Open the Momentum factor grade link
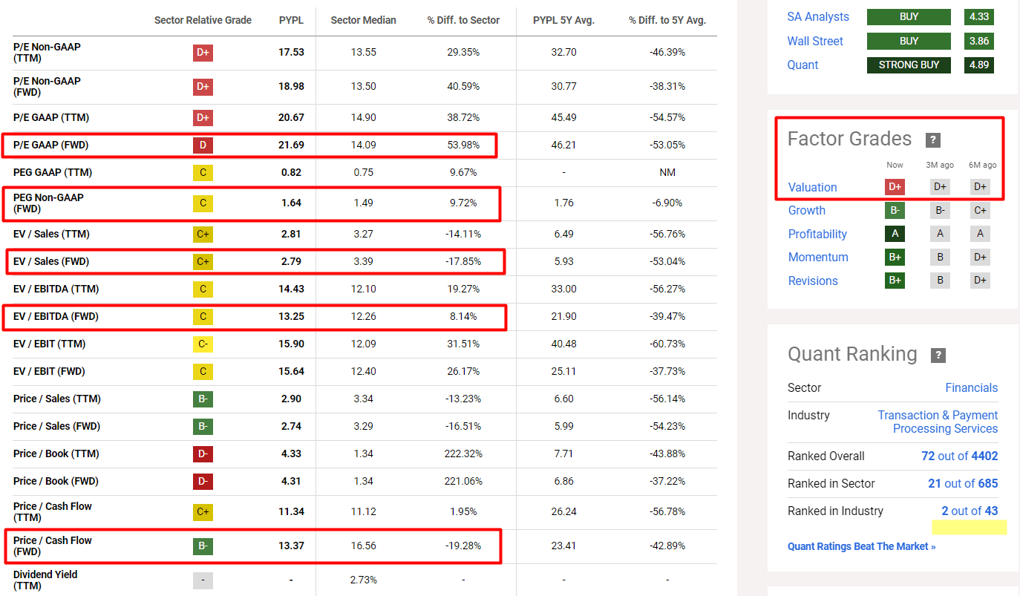 [818, 257]
